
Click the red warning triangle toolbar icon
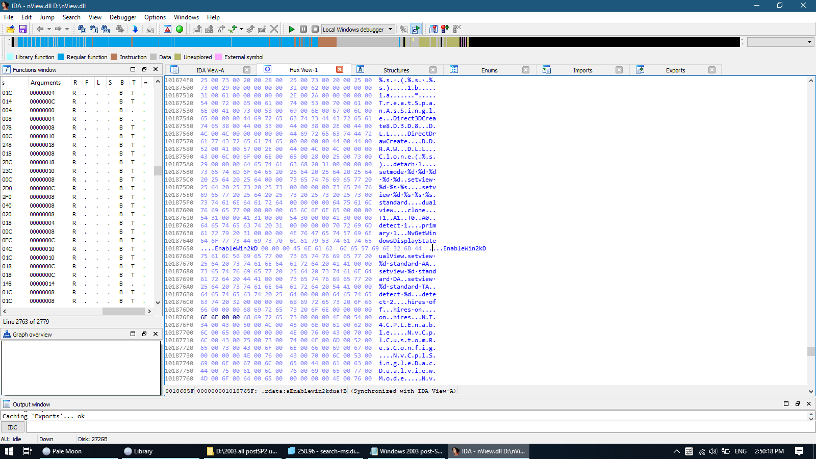168,29
